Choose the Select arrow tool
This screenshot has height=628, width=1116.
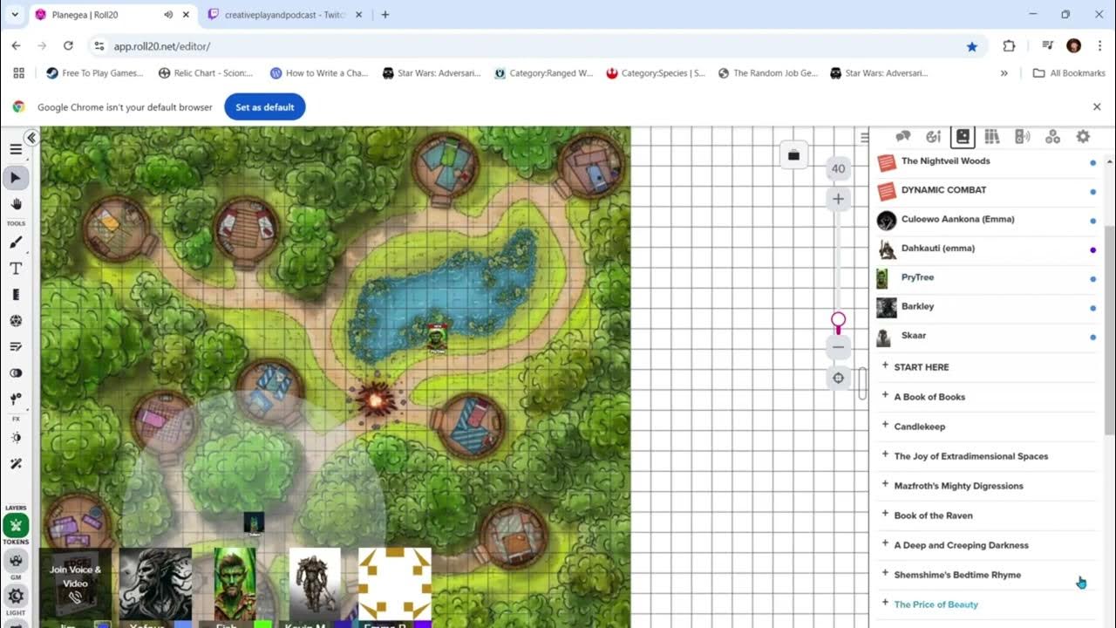[16, 178]
